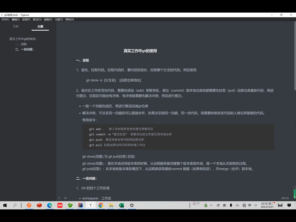Open the clock showing 22:56
Screen dimensions: 296x222
pos(267,205)
